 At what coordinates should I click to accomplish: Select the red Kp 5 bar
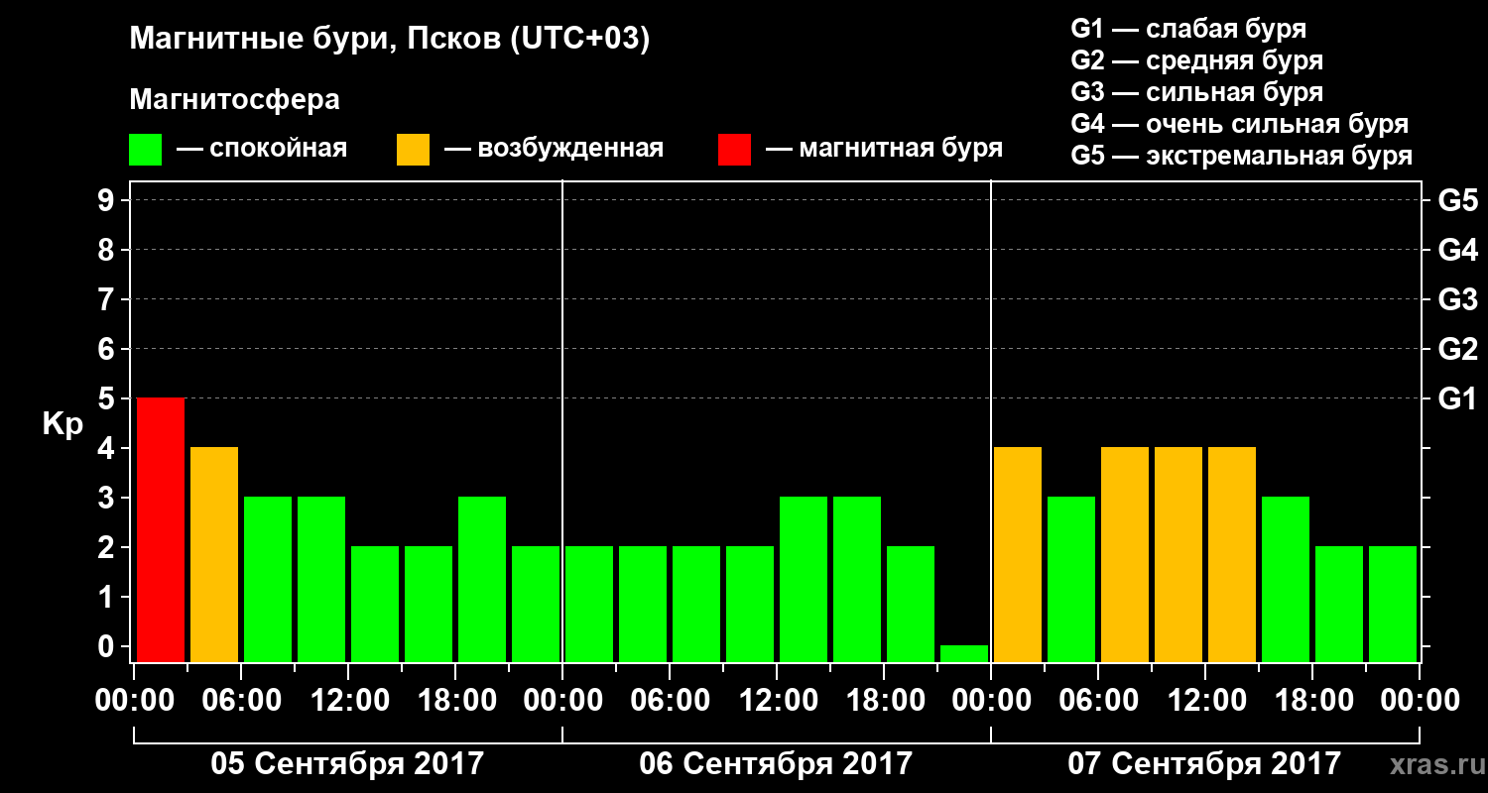tap(161, 529)
